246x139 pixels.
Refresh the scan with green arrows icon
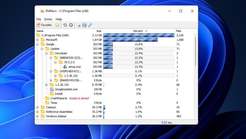click(65, 25)
